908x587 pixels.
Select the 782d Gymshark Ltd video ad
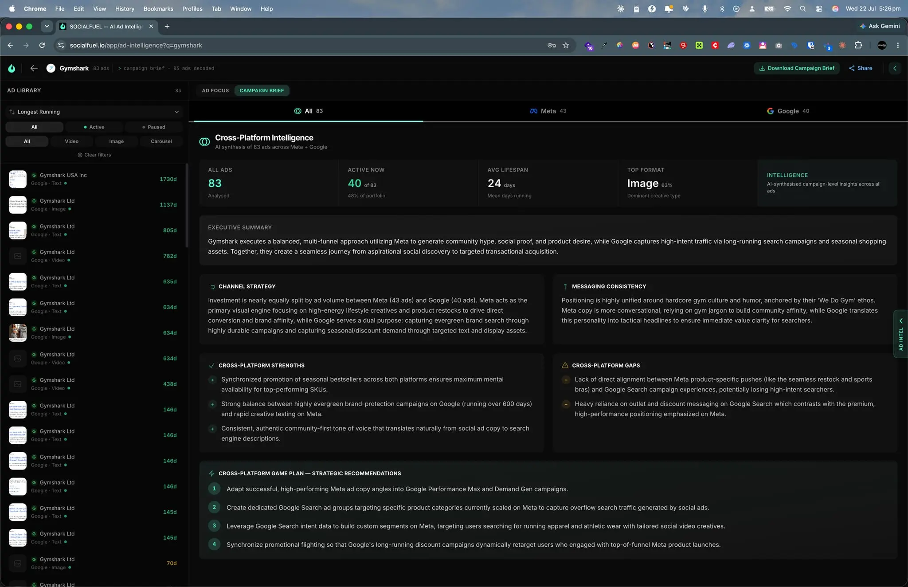(x=93, y=256)
